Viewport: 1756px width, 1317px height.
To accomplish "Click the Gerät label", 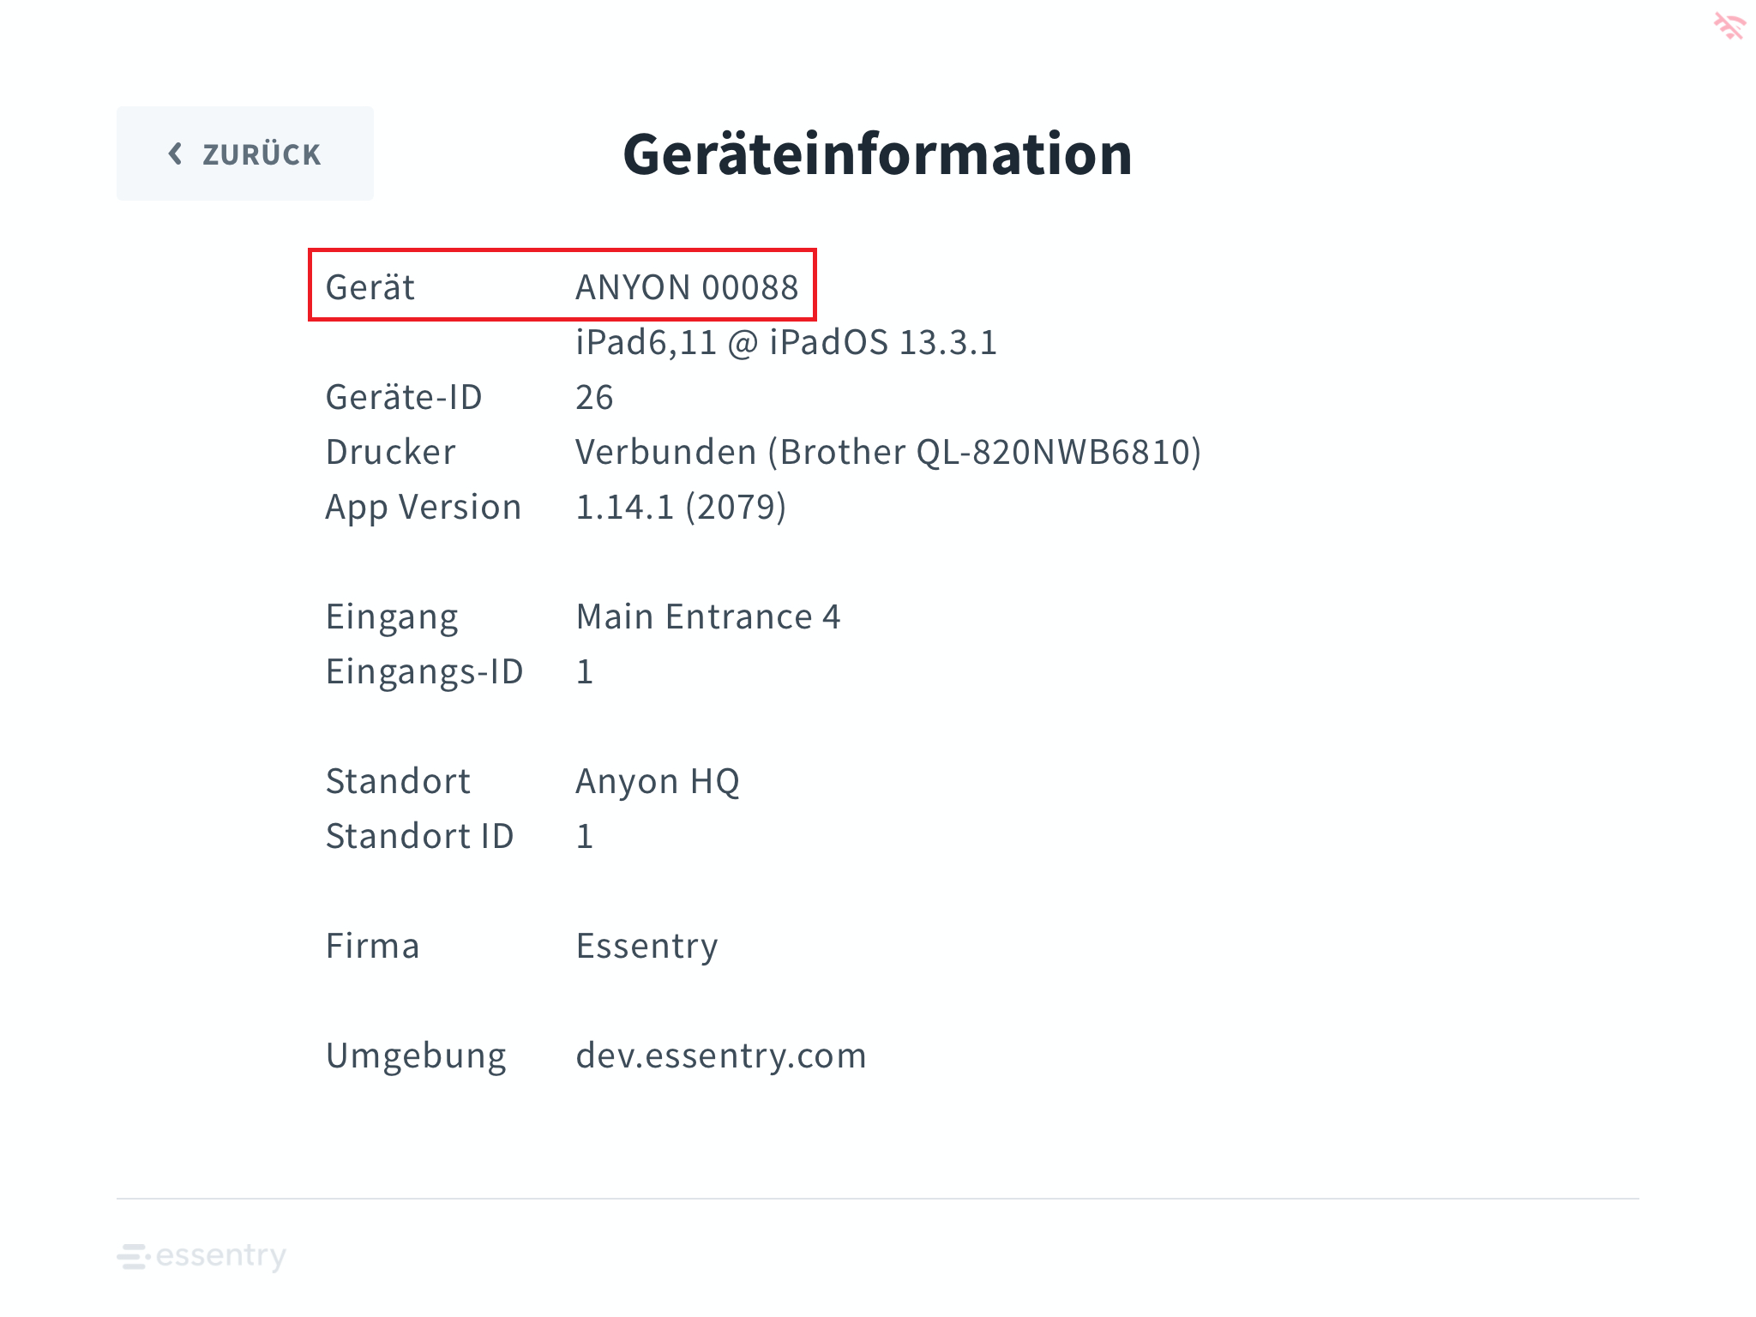I will [x=370, y=287].
